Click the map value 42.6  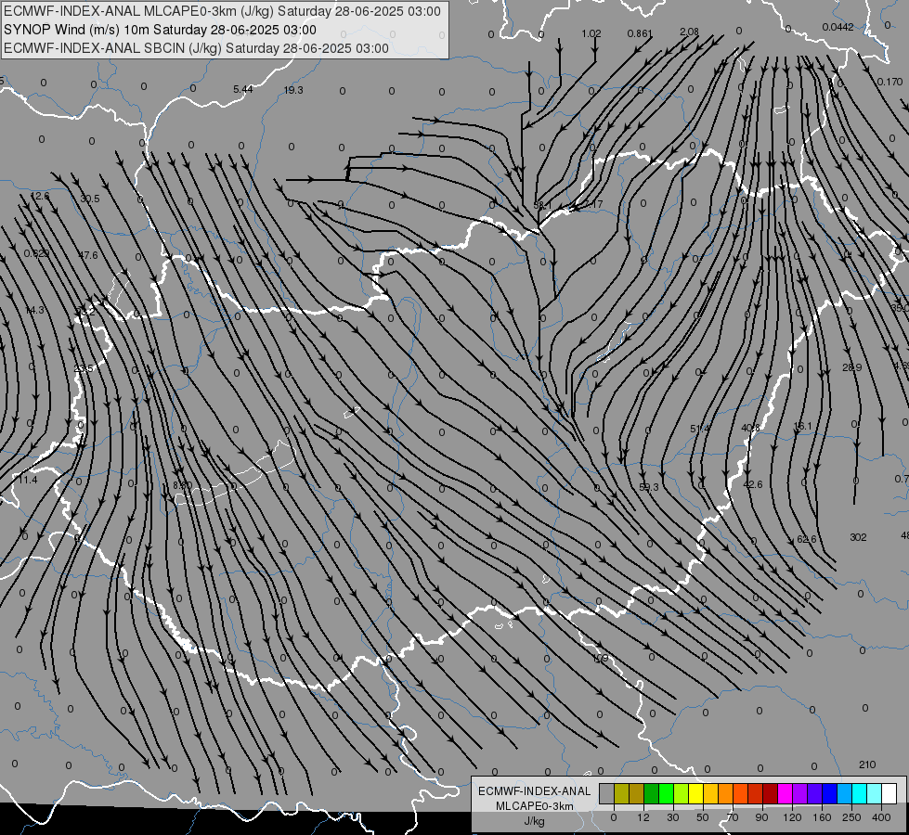[x=752, y=484]
